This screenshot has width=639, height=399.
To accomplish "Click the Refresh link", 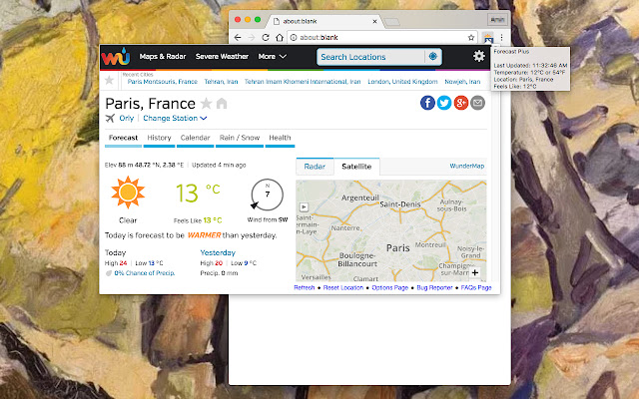I will click(x=304, y=287).
